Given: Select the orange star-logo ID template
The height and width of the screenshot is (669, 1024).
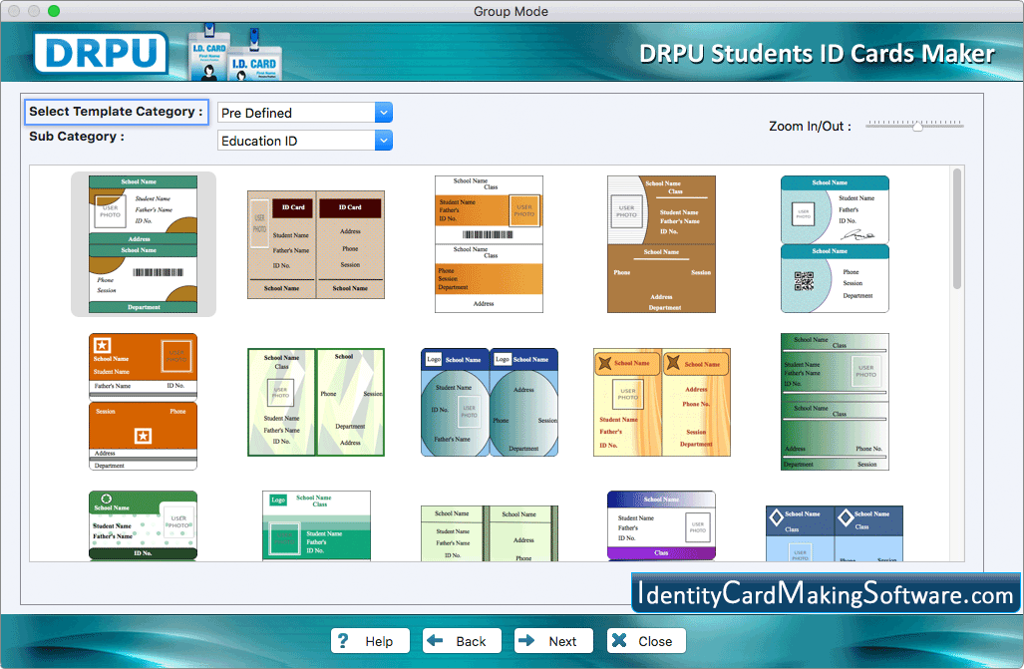Looking at the screenshot, I should click(143, 402).
